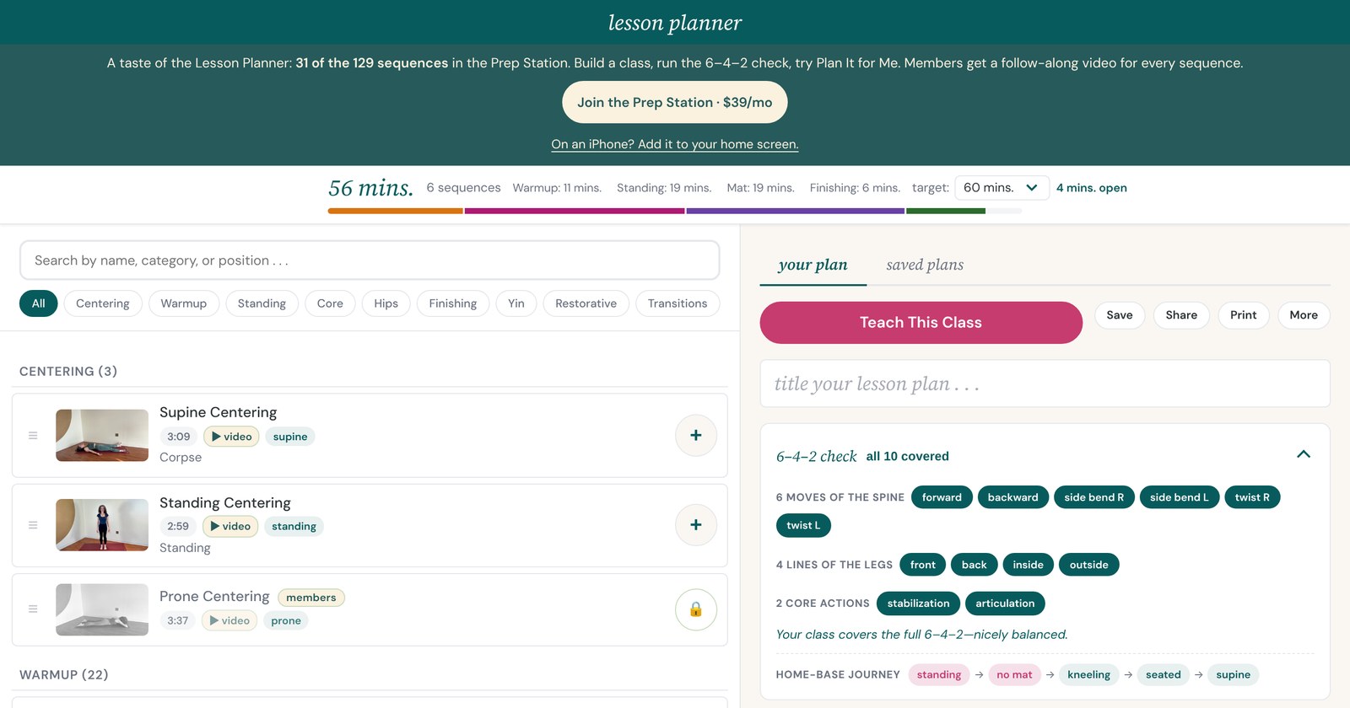Filter sequences by Warmup
The height and width of the screenshot is (708, 1350).
point(184,303)
